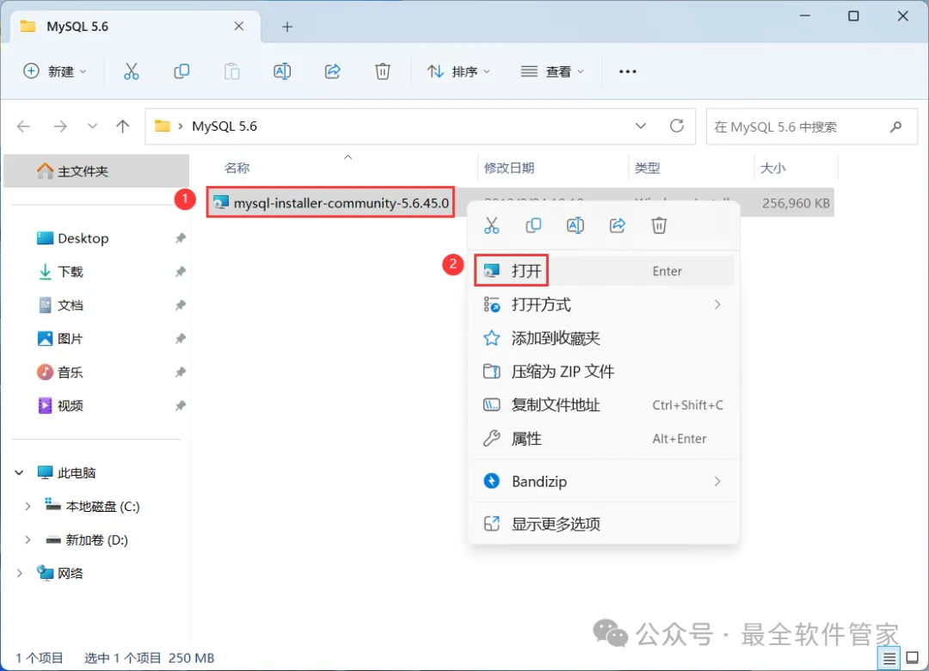Viewport: 929px width, 671px height.
Task: Go forward with the right arrow
Action: (x=60, y=126)
